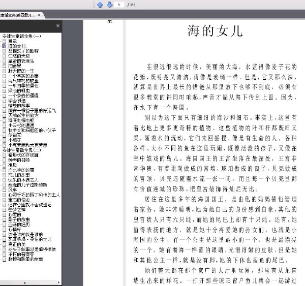
Task: Jump to 花儿的故事 bookmark
Action: point(19,175)
